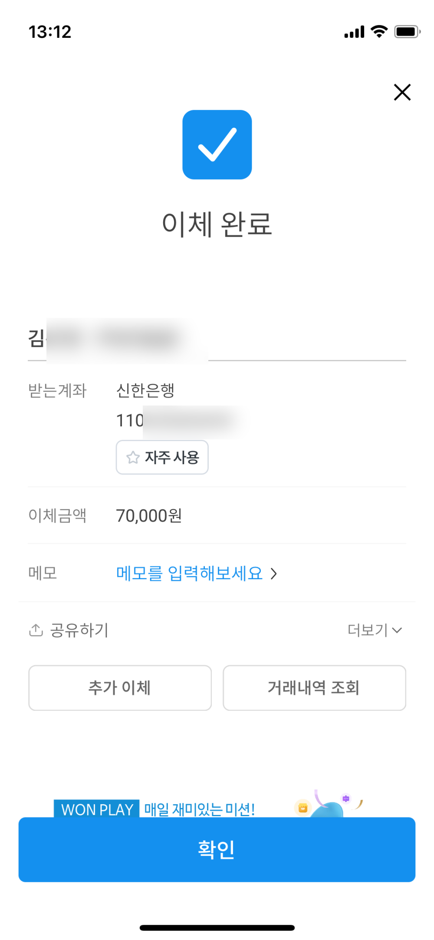
Task: Close the transfer complete screen with X
Action: pos(402,92)
